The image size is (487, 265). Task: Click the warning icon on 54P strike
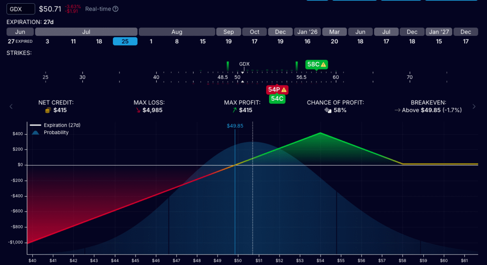pos(284,90)
